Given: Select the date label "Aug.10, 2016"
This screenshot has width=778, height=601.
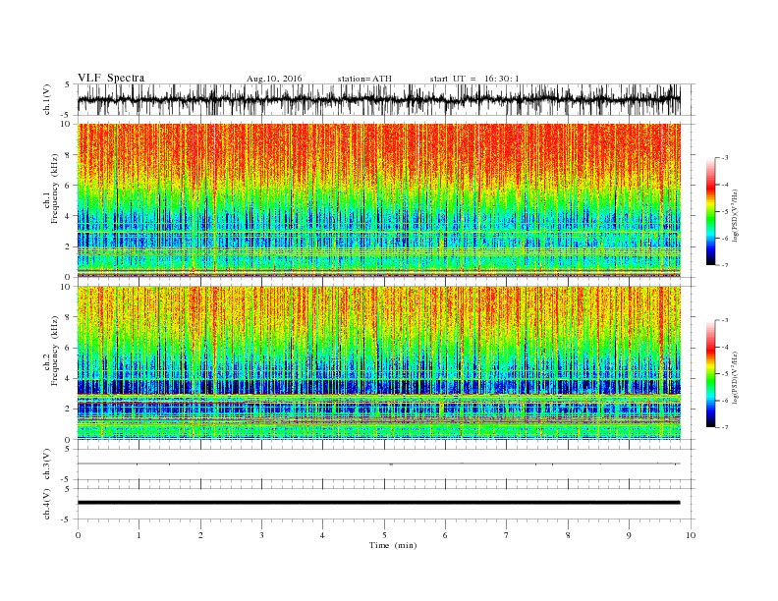Looking at the screenshot, I should [274, 79].
